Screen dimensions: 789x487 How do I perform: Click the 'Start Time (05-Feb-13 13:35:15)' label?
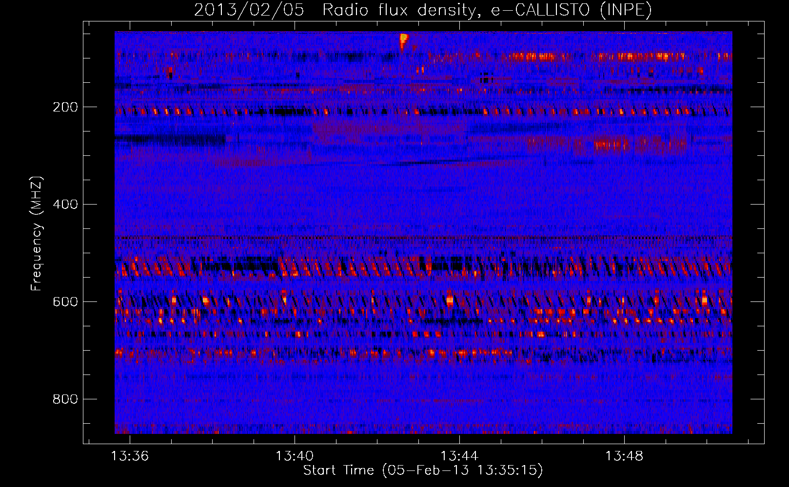pos(423,470)
